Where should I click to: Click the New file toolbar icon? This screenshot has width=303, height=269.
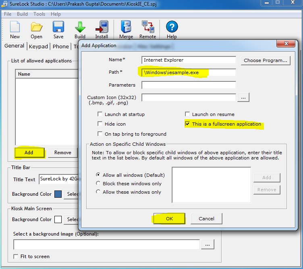tap(15, 27)
